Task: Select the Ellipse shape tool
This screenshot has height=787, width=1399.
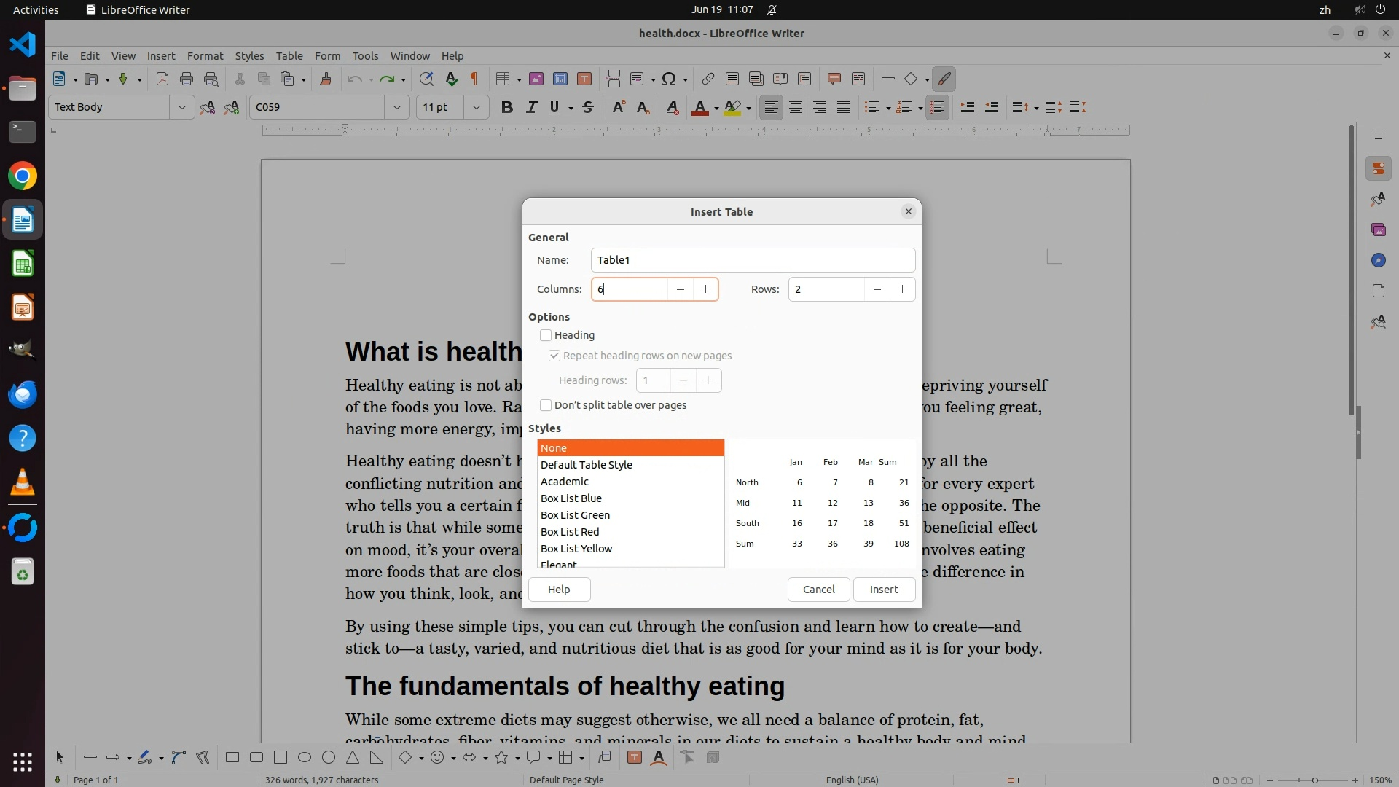Action: click(305, 758)
